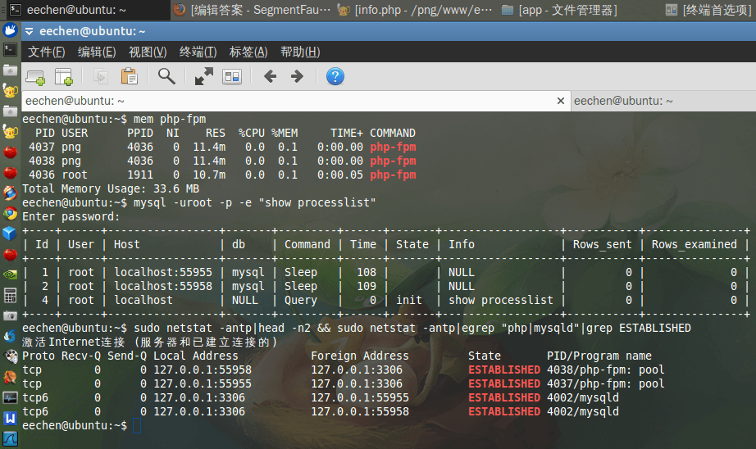Click "show processlist" in the Info column
This screenshot has width=756, height=449.
(501, 300)
